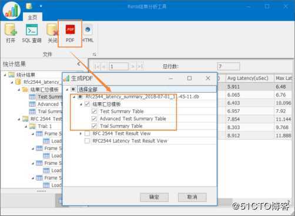
Task: Click the Test Summary table icon in sidebar
Action: click(x=32, y=97)
